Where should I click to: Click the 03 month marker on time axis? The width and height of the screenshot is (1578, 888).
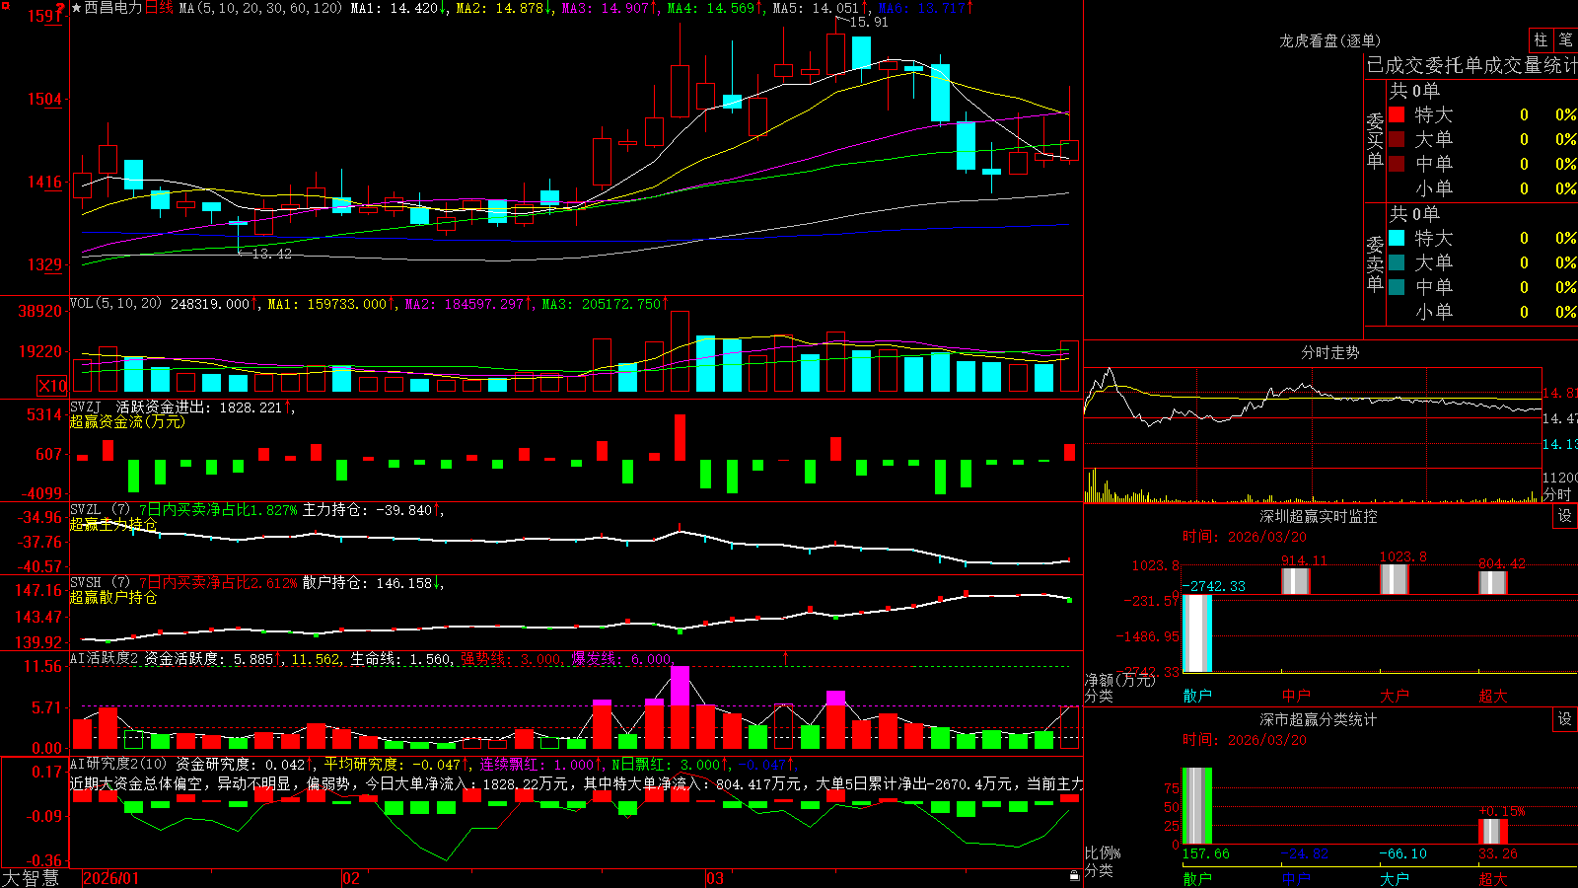coord(715,878)
